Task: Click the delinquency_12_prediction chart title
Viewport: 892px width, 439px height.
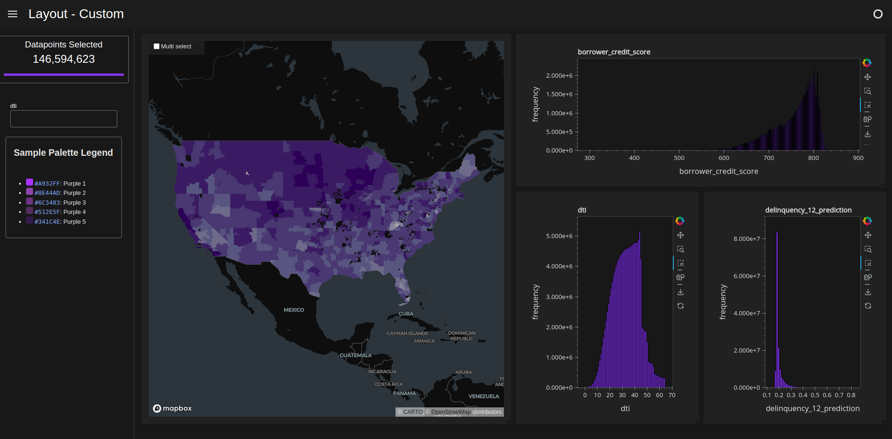Action: pos(808,210)
